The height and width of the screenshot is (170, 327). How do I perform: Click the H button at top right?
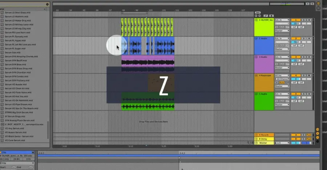click(308, 4)
